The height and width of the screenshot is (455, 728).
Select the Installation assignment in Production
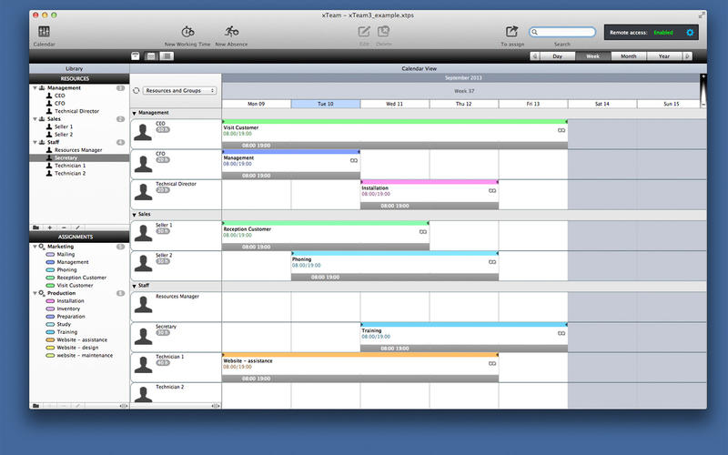pos(70,300)
